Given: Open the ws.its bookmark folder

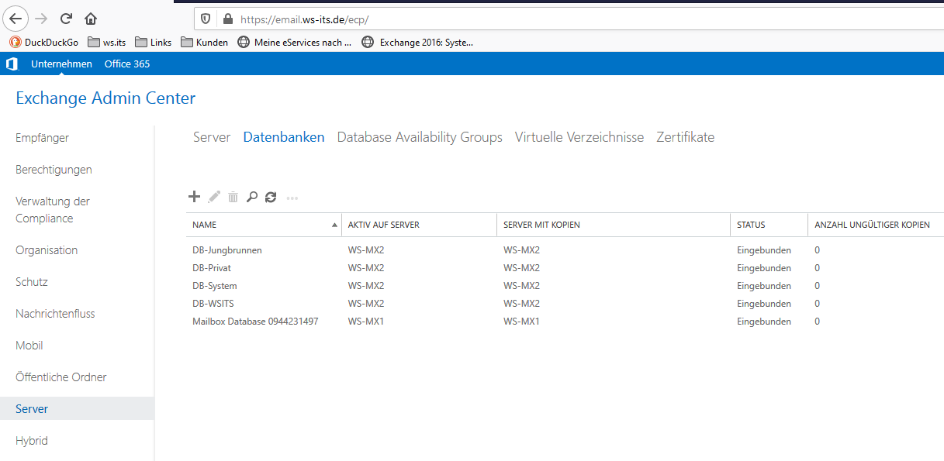Looking at the screenshot, I should pos(107,43).
